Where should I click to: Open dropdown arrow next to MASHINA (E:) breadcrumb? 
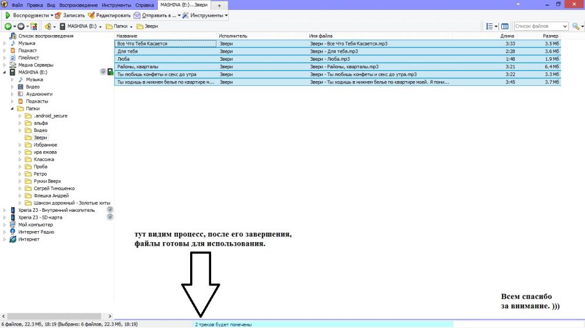tap(101, 27)
